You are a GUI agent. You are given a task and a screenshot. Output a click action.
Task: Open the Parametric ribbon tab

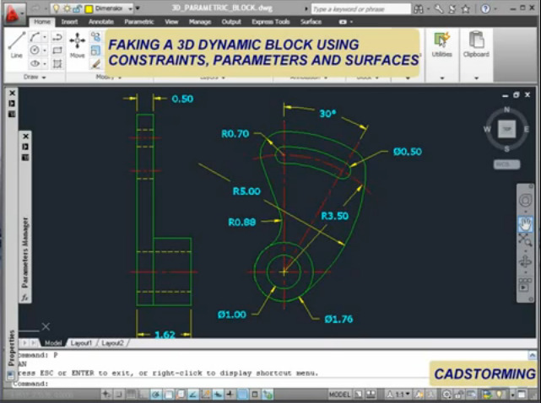point(138,22)
